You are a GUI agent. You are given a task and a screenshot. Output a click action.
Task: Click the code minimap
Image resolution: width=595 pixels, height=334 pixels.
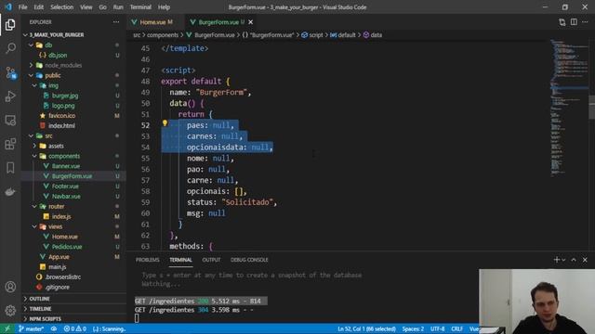point(569,108)
